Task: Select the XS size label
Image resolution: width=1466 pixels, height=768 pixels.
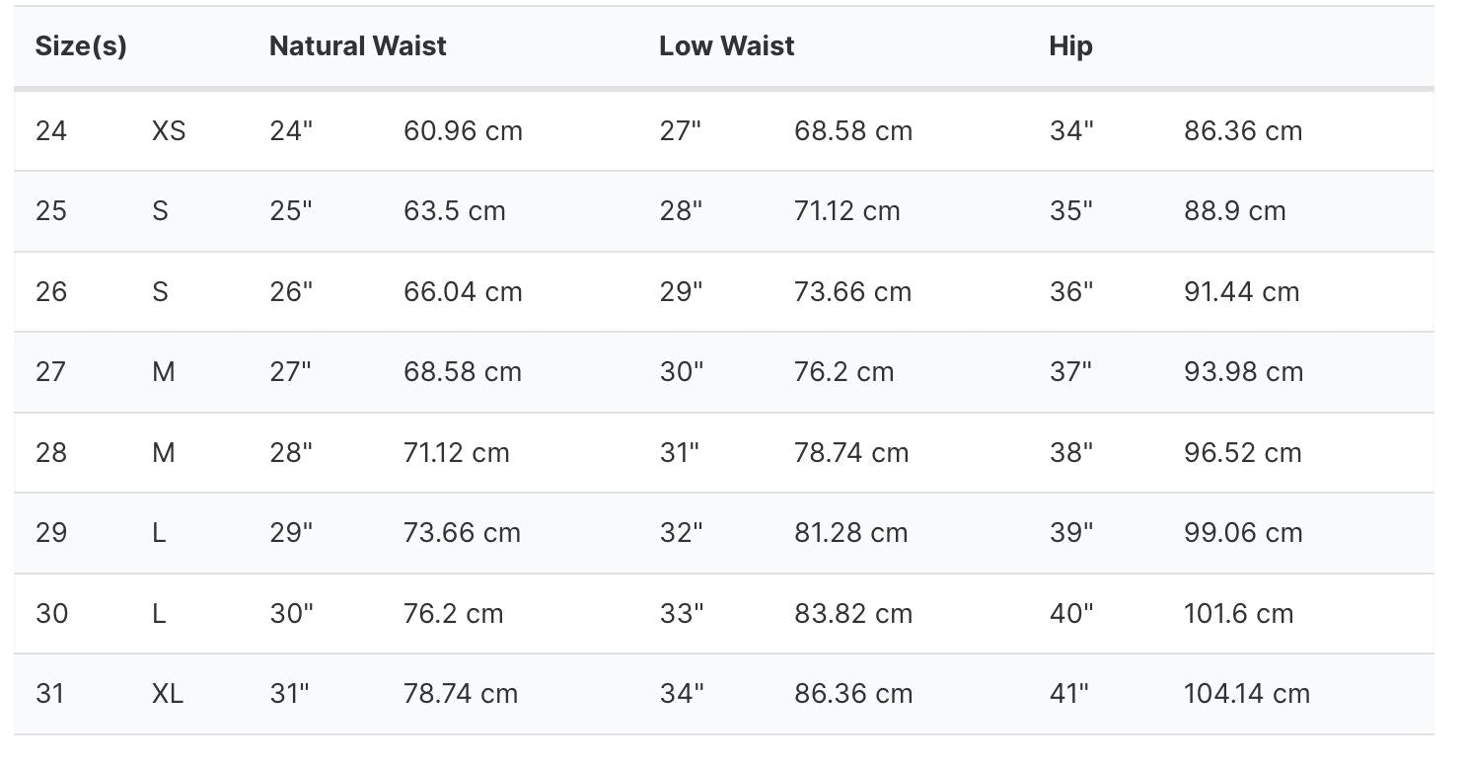Action: point(169,130)
